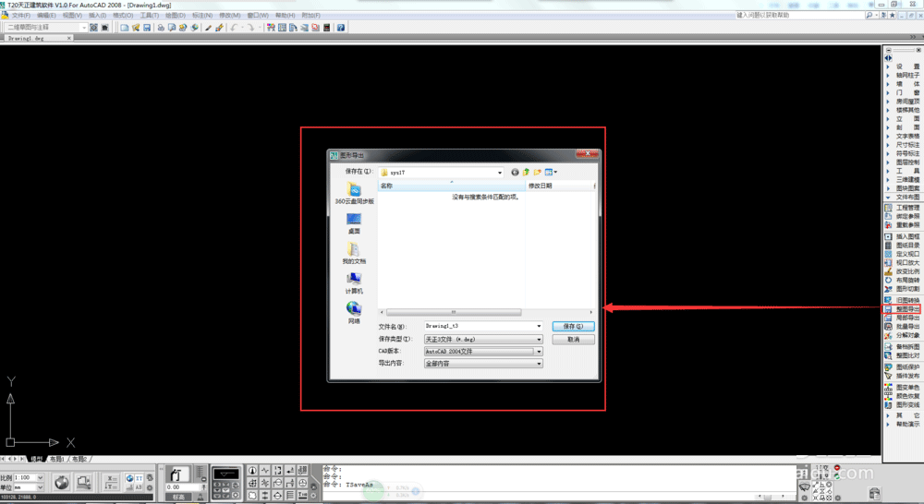The height and width of the screenshot is (504, 924).
Task: Click 工程管理 in side panel
Action: tap(904, 208)
